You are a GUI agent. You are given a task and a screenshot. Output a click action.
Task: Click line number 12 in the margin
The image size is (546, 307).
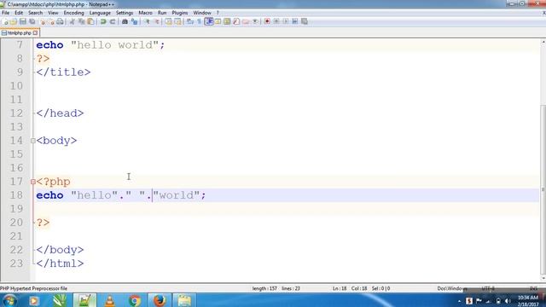pos(16,113)
